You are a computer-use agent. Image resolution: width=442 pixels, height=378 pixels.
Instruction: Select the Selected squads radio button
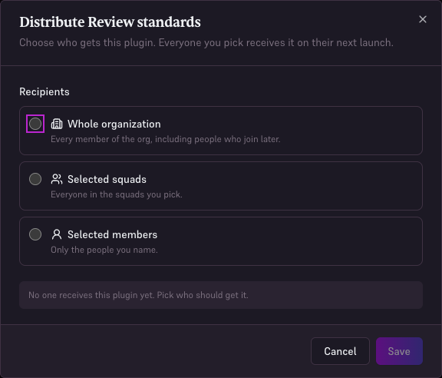pyautogui.click(x=35, y=179)
